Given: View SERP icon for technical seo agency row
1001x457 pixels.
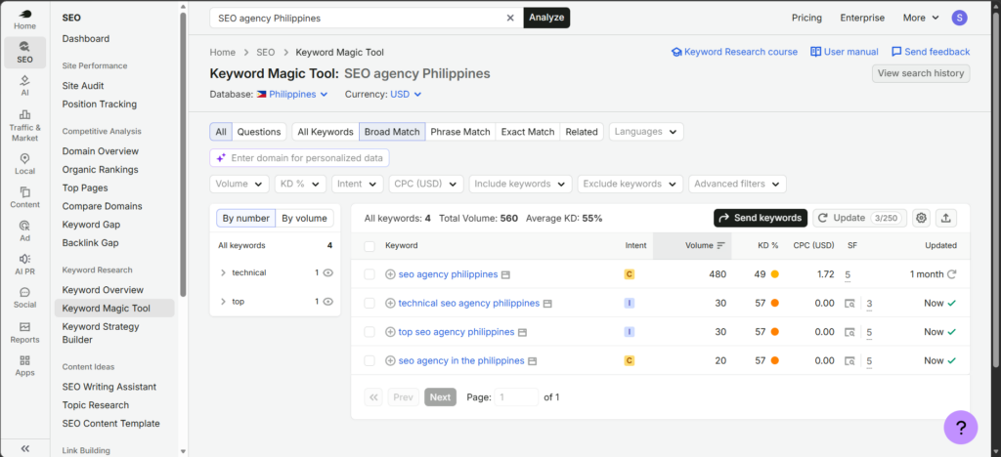Looking at the screenshot, I should 849,304.
